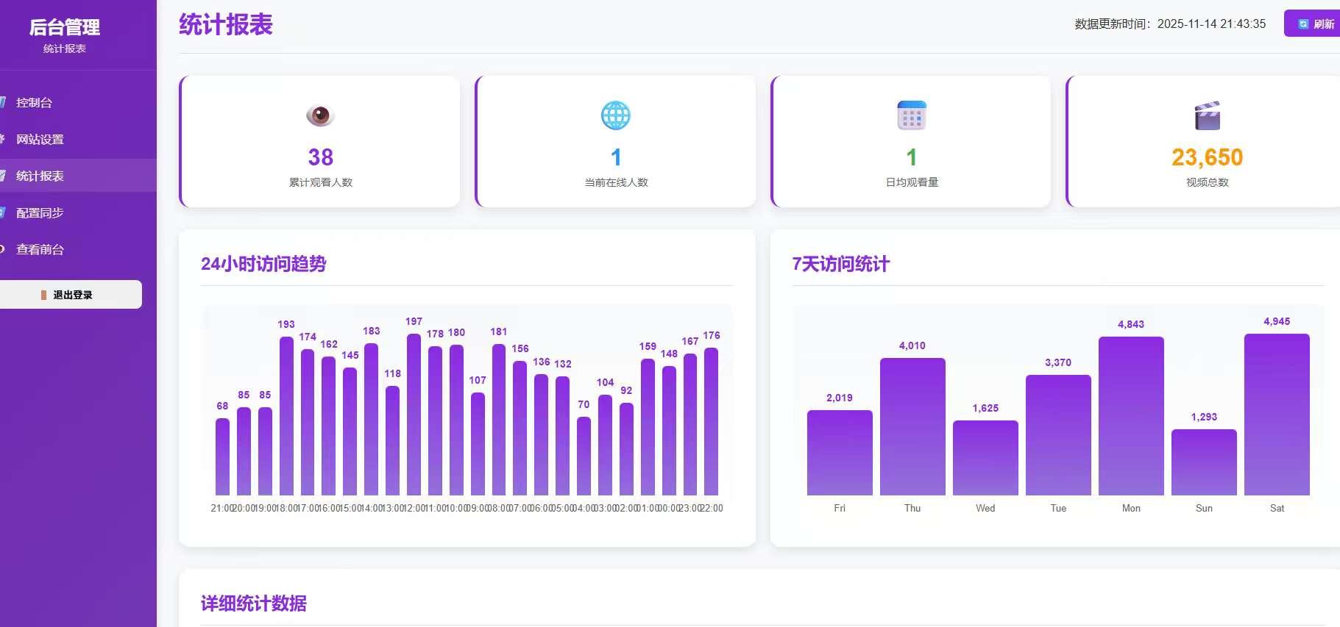
Task: Select 统计报表 sidebar item
Action: [x=40, y=176]
